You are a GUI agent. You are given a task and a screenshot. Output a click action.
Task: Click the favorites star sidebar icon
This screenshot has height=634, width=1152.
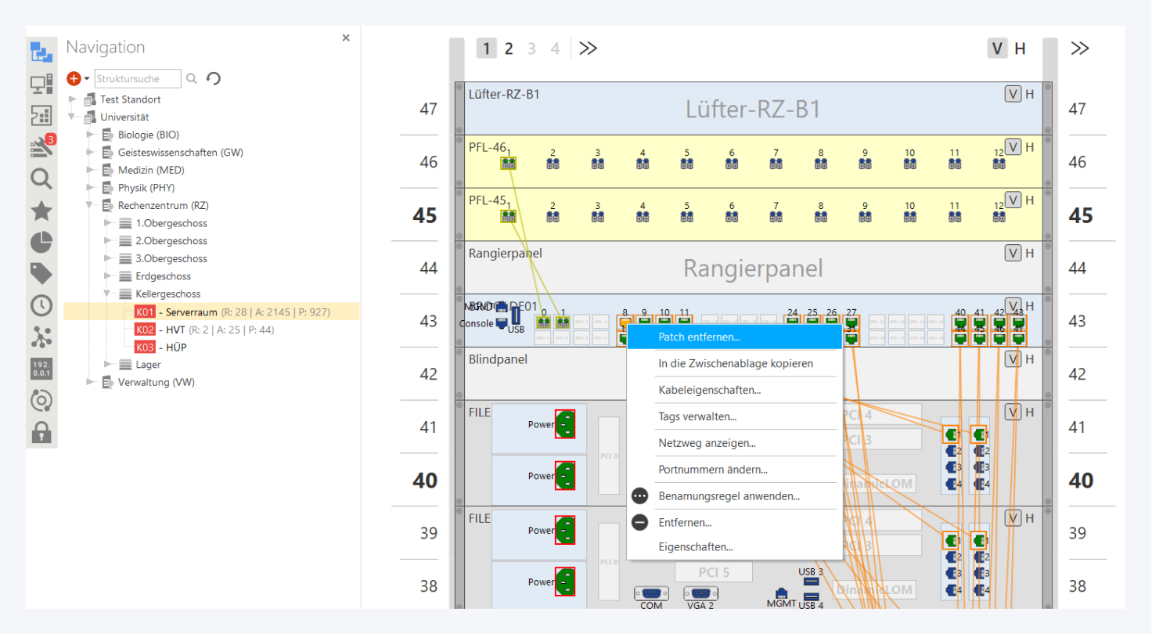tap(41, 211)
